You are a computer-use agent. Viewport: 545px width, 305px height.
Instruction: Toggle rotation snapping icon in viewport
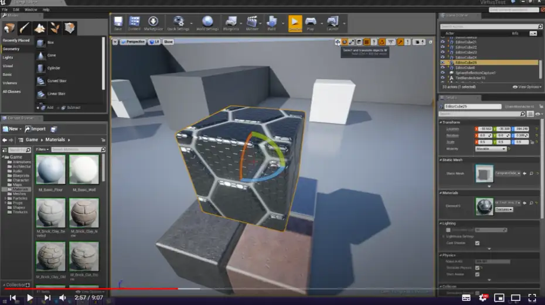(382, 42)
